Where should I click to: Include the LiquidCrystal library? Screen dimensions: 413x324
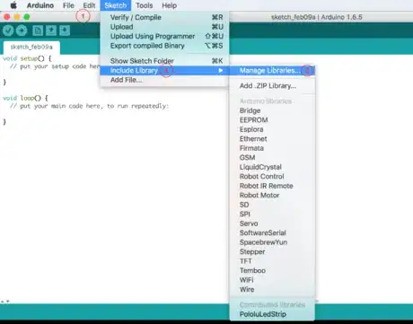point(272,167)
